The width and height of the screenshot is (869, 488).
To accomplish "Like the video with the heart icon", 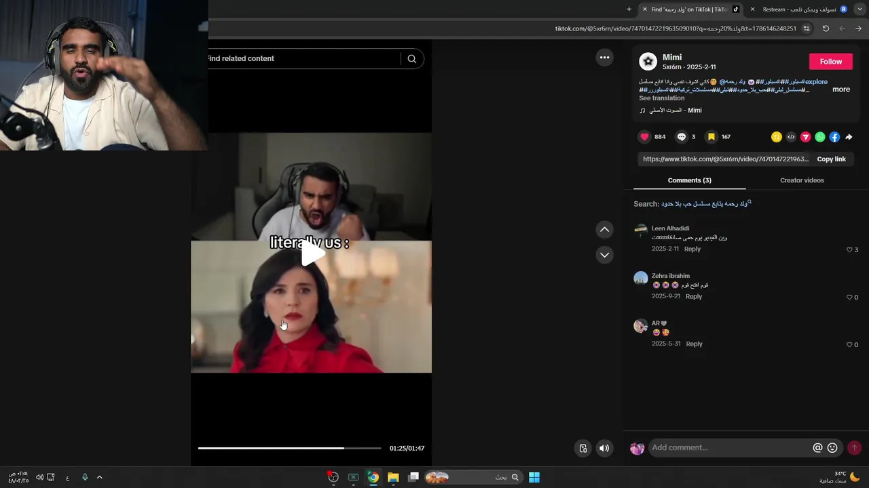I will (x=644, y=137).
